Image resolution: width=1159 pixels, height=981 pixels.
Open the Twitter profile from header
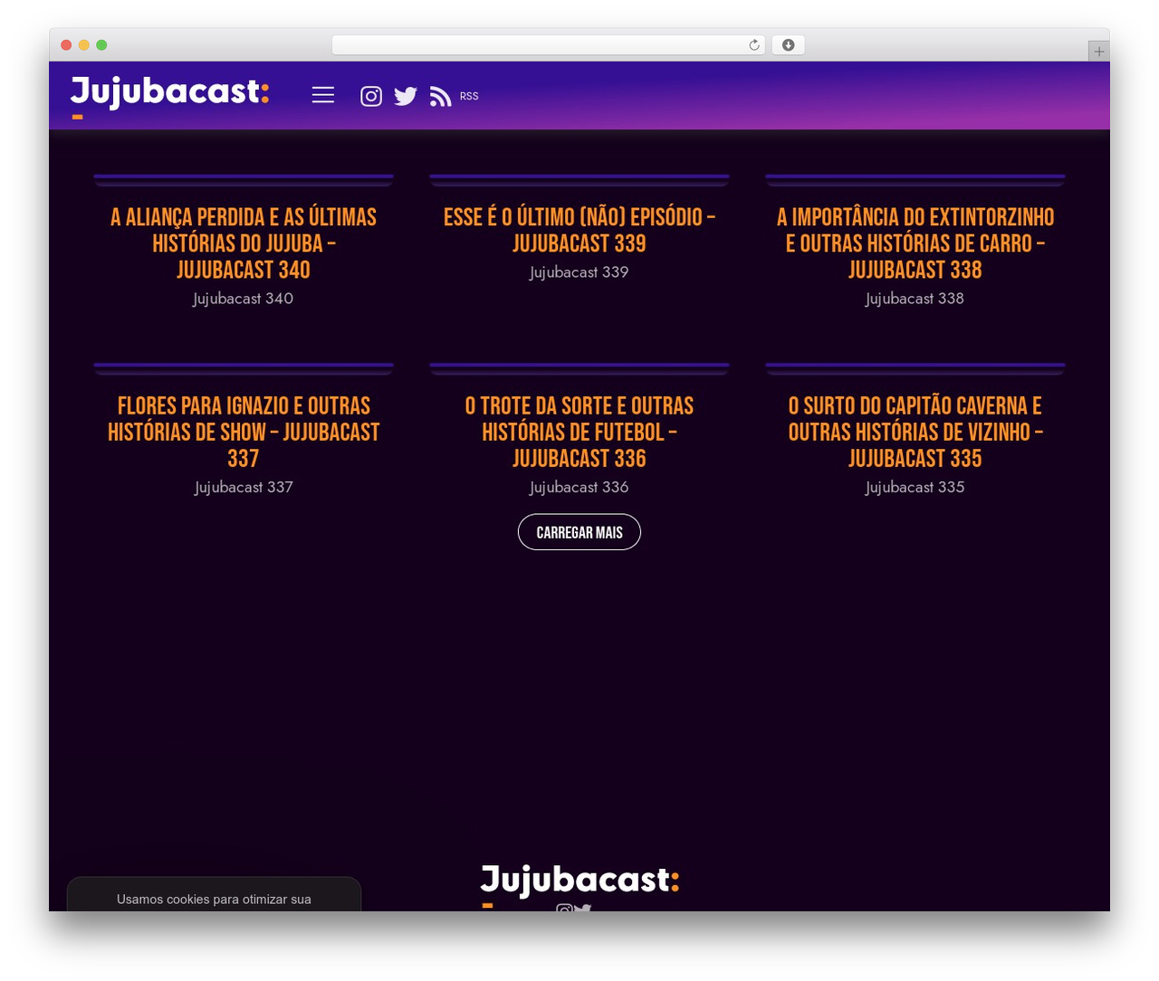click(x=406, y=96)
